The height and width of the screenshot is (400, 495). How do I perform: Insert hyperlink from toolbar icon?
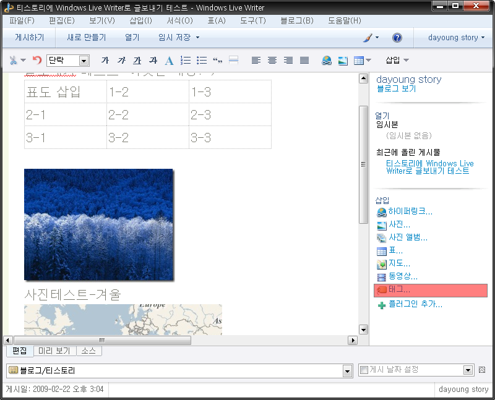(327, 60)
